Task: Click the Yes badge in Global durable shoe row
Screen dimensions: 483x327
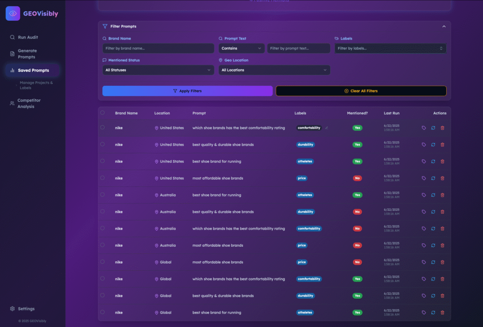Action: 358,296
